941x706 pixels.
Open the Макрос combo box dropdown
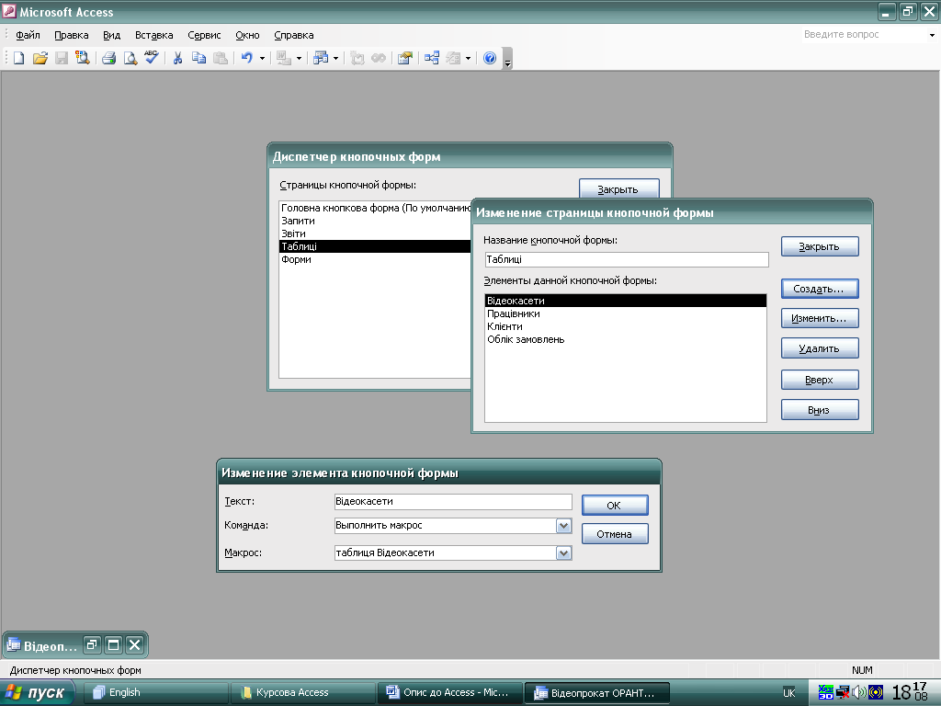tap(563, 552)
